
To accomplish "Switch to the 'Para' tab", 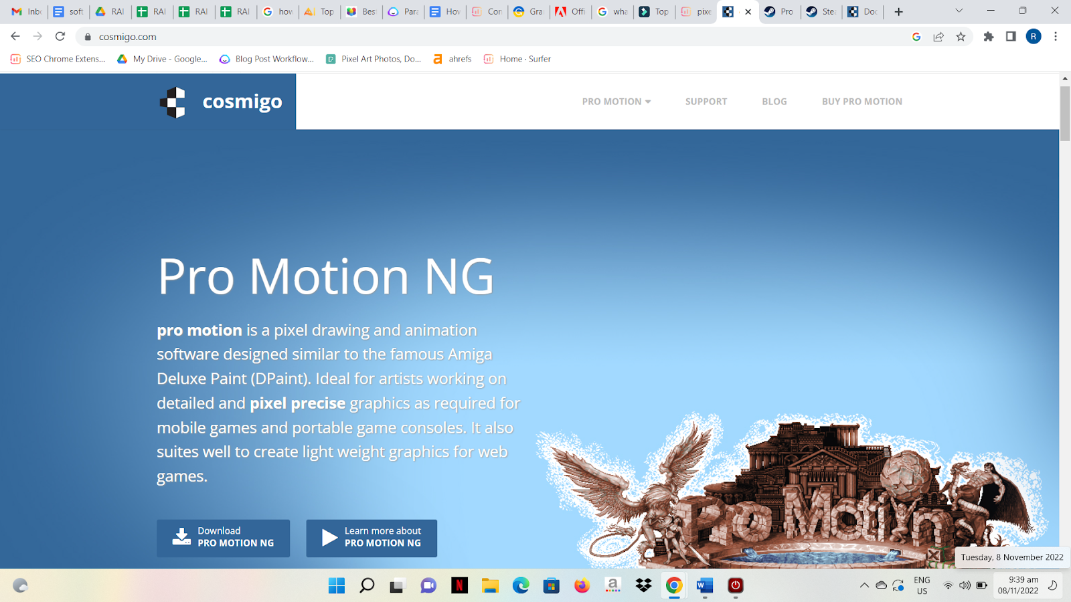I will pos(403,11).
